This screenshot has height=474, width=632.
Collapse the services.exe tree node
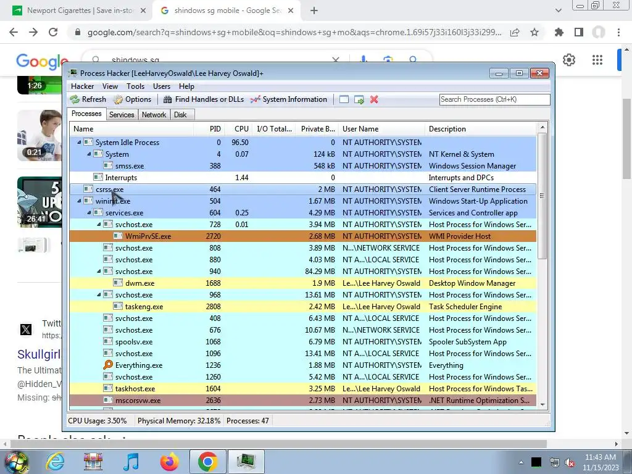pos(89,212)
